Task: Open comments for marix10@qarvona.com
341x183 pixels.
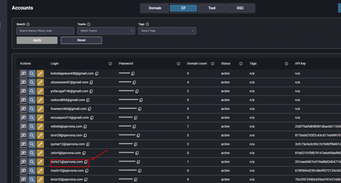Action: click(x=24, y=171)
